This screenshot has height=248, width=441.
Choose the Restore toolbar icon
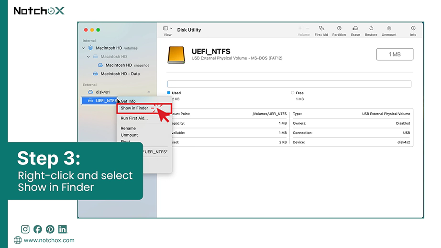coord(371,28)
